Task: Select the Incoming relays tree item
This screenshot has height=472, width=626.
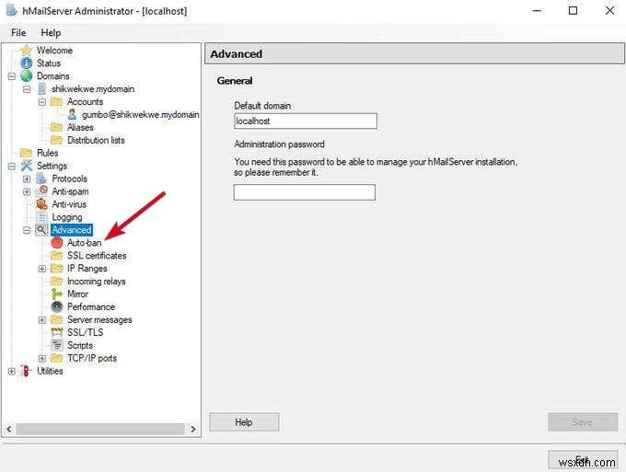Action: tap(97, 282)
